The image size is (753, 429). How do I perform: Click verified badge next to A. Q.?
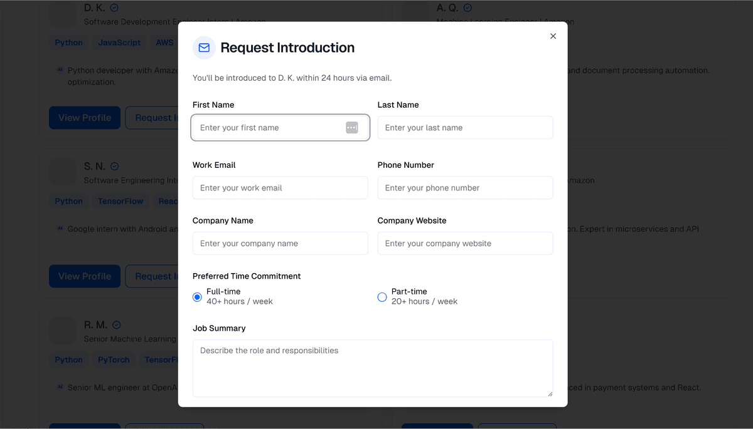(467, 8)
